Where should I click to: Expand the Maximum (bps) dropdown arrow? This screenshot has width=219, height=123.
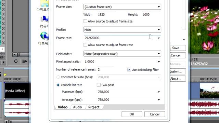(159, 92)
